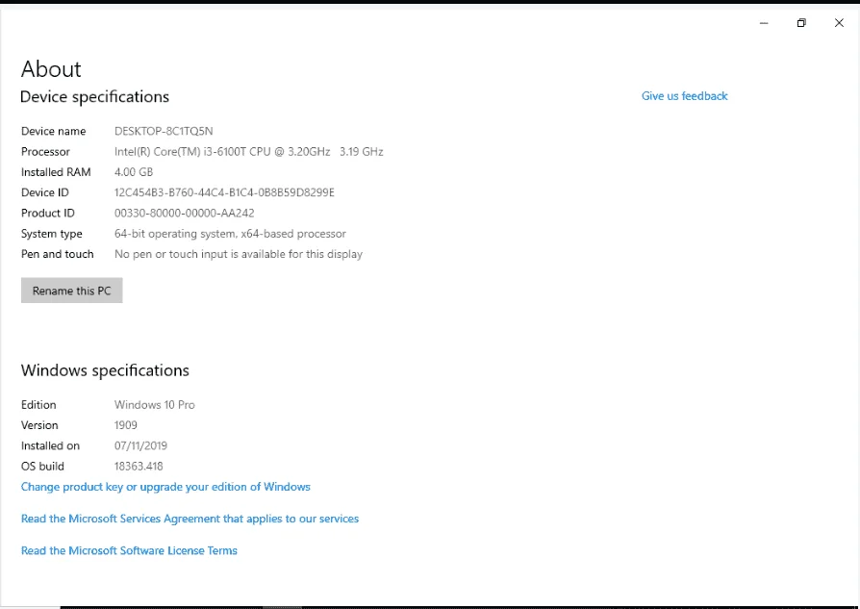This screenshot has height=609, width=860.
Task: Click the Product ID value 00330-80000-00000-AA242
Action: coord(185,213)
